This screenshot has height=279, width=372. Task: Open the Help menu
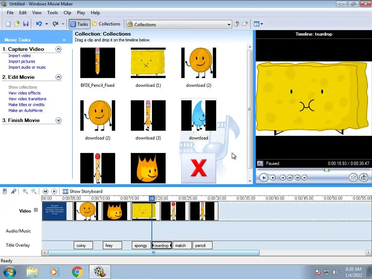96,13
